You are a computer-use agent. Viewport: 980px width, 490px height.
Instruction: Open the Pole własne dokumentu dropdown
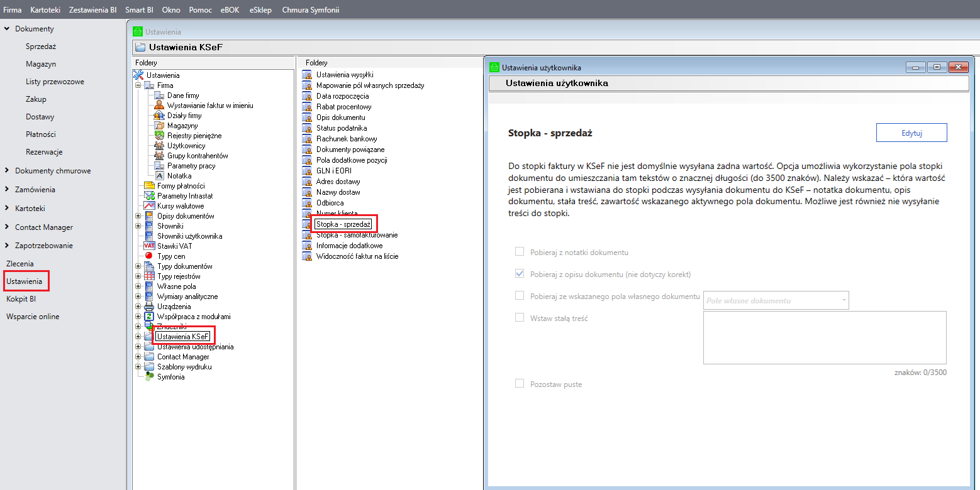pos(776,300)
